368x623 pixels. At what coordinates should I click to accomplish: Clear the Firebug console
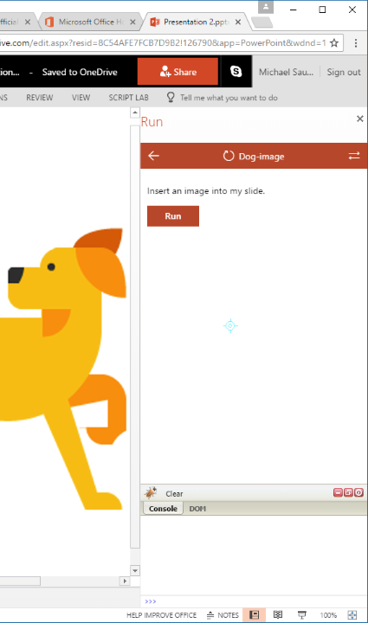[174, 494]
